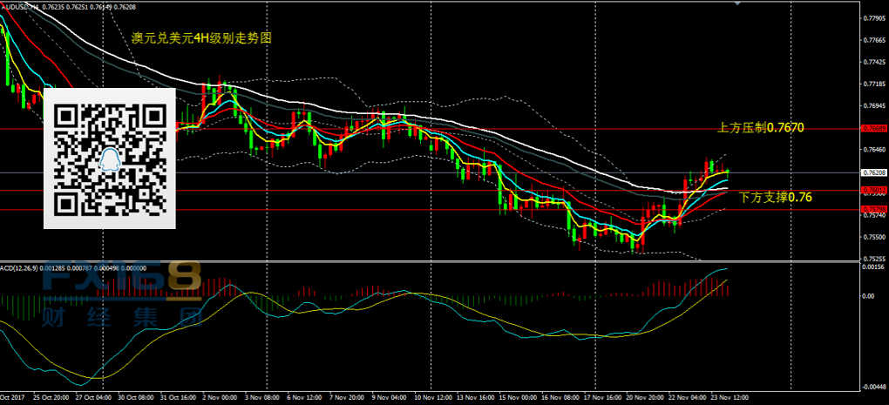The height and width of the screenshot is (405, 889).
Task: Click the penguin logo inside QR code
Action: click(110, 159)
